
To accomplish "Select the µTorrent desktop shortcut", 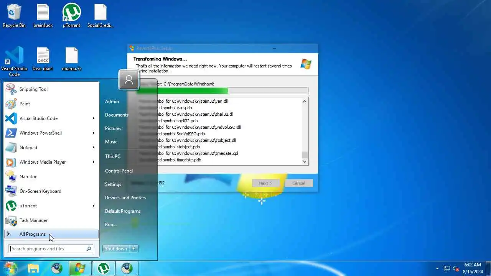I will 72,16.
